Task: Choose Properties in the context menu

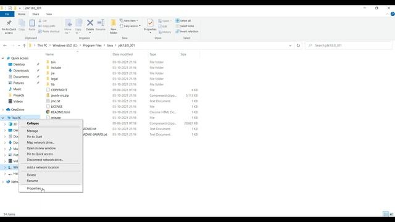Action: 34,189
